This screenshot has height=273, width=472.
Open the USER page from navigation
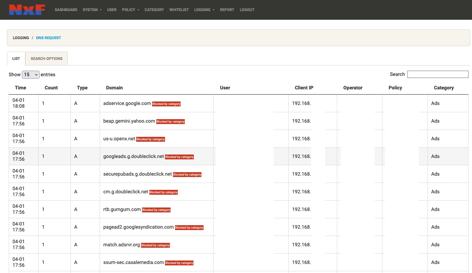[x=111, y=10]
